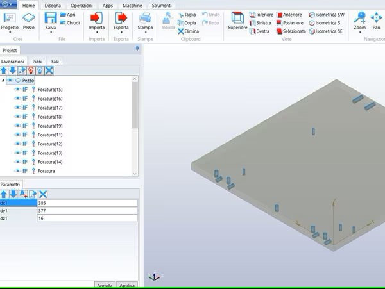The height and width of the screenshot is (289, 385).
Task: Delete parameter with the blue X icon
Action: pos(44,194)
